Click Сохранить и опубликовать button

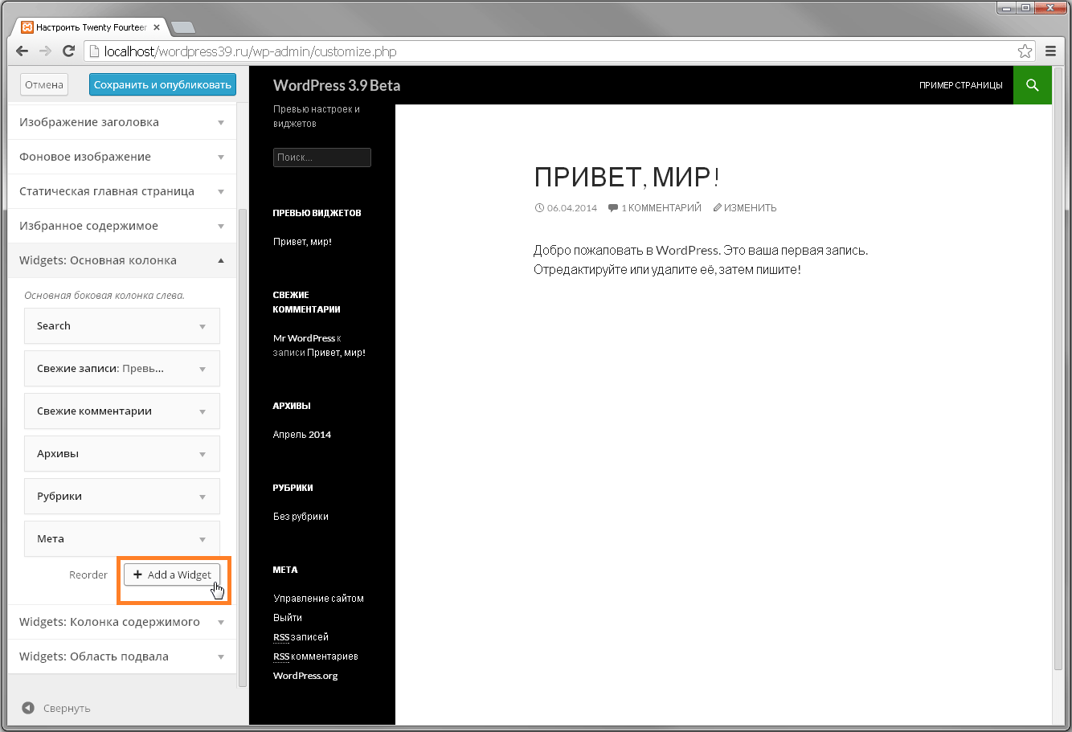(x=162, y=84)
